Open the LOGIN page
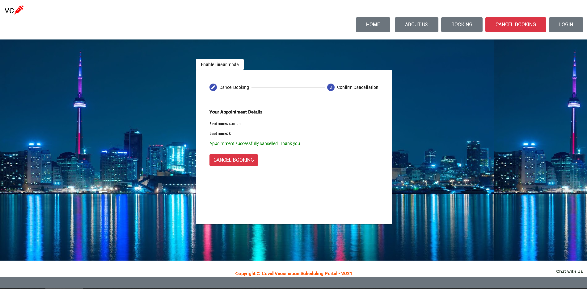Screen dimensions: 587x289 click(566, 24)
